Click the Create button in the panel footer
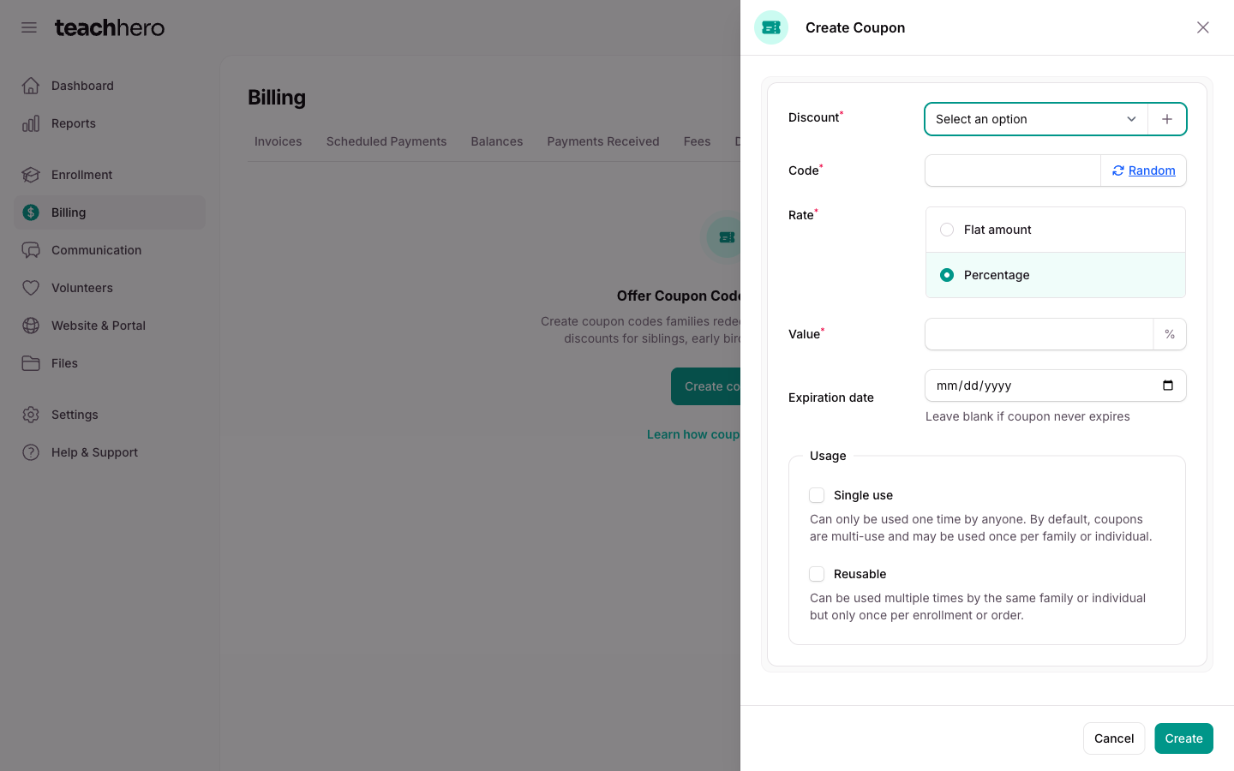 pyautogui.click(x=1183, y=738)
